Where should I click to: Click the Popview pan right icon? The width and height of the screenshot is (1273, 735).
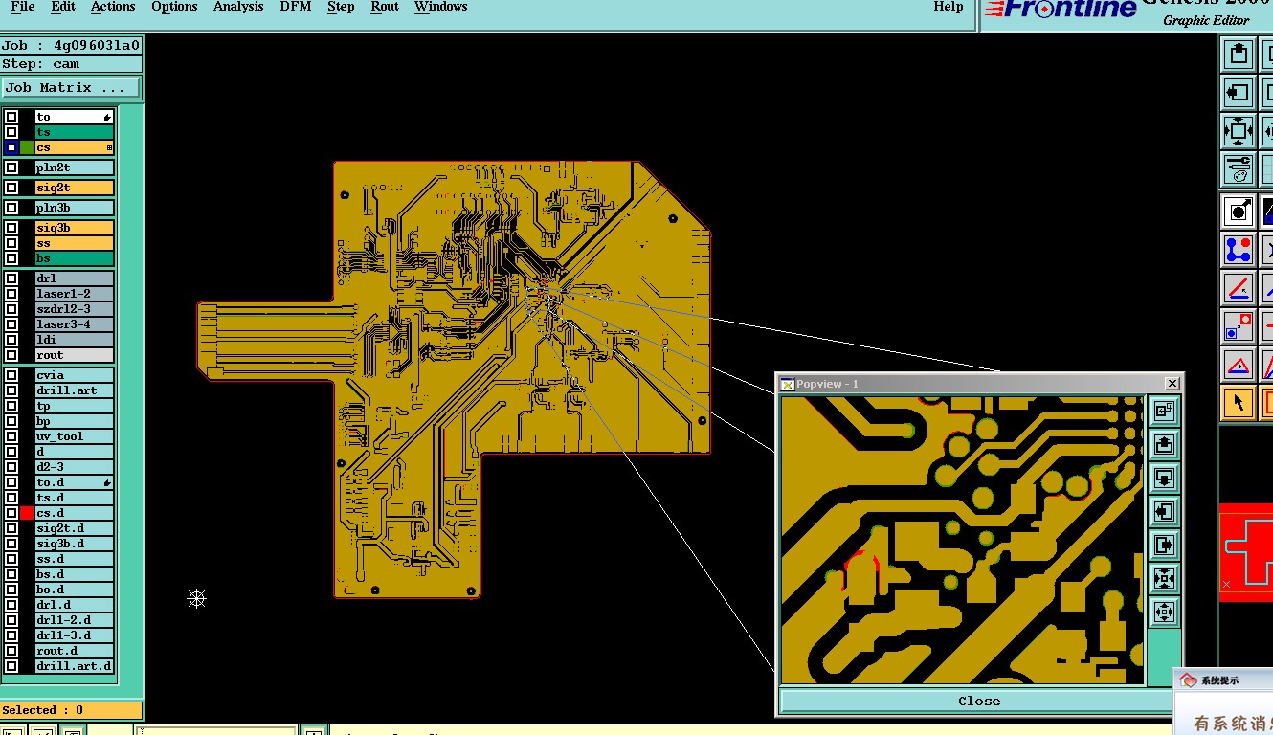pyautogui.click(x=1164, y=546)
